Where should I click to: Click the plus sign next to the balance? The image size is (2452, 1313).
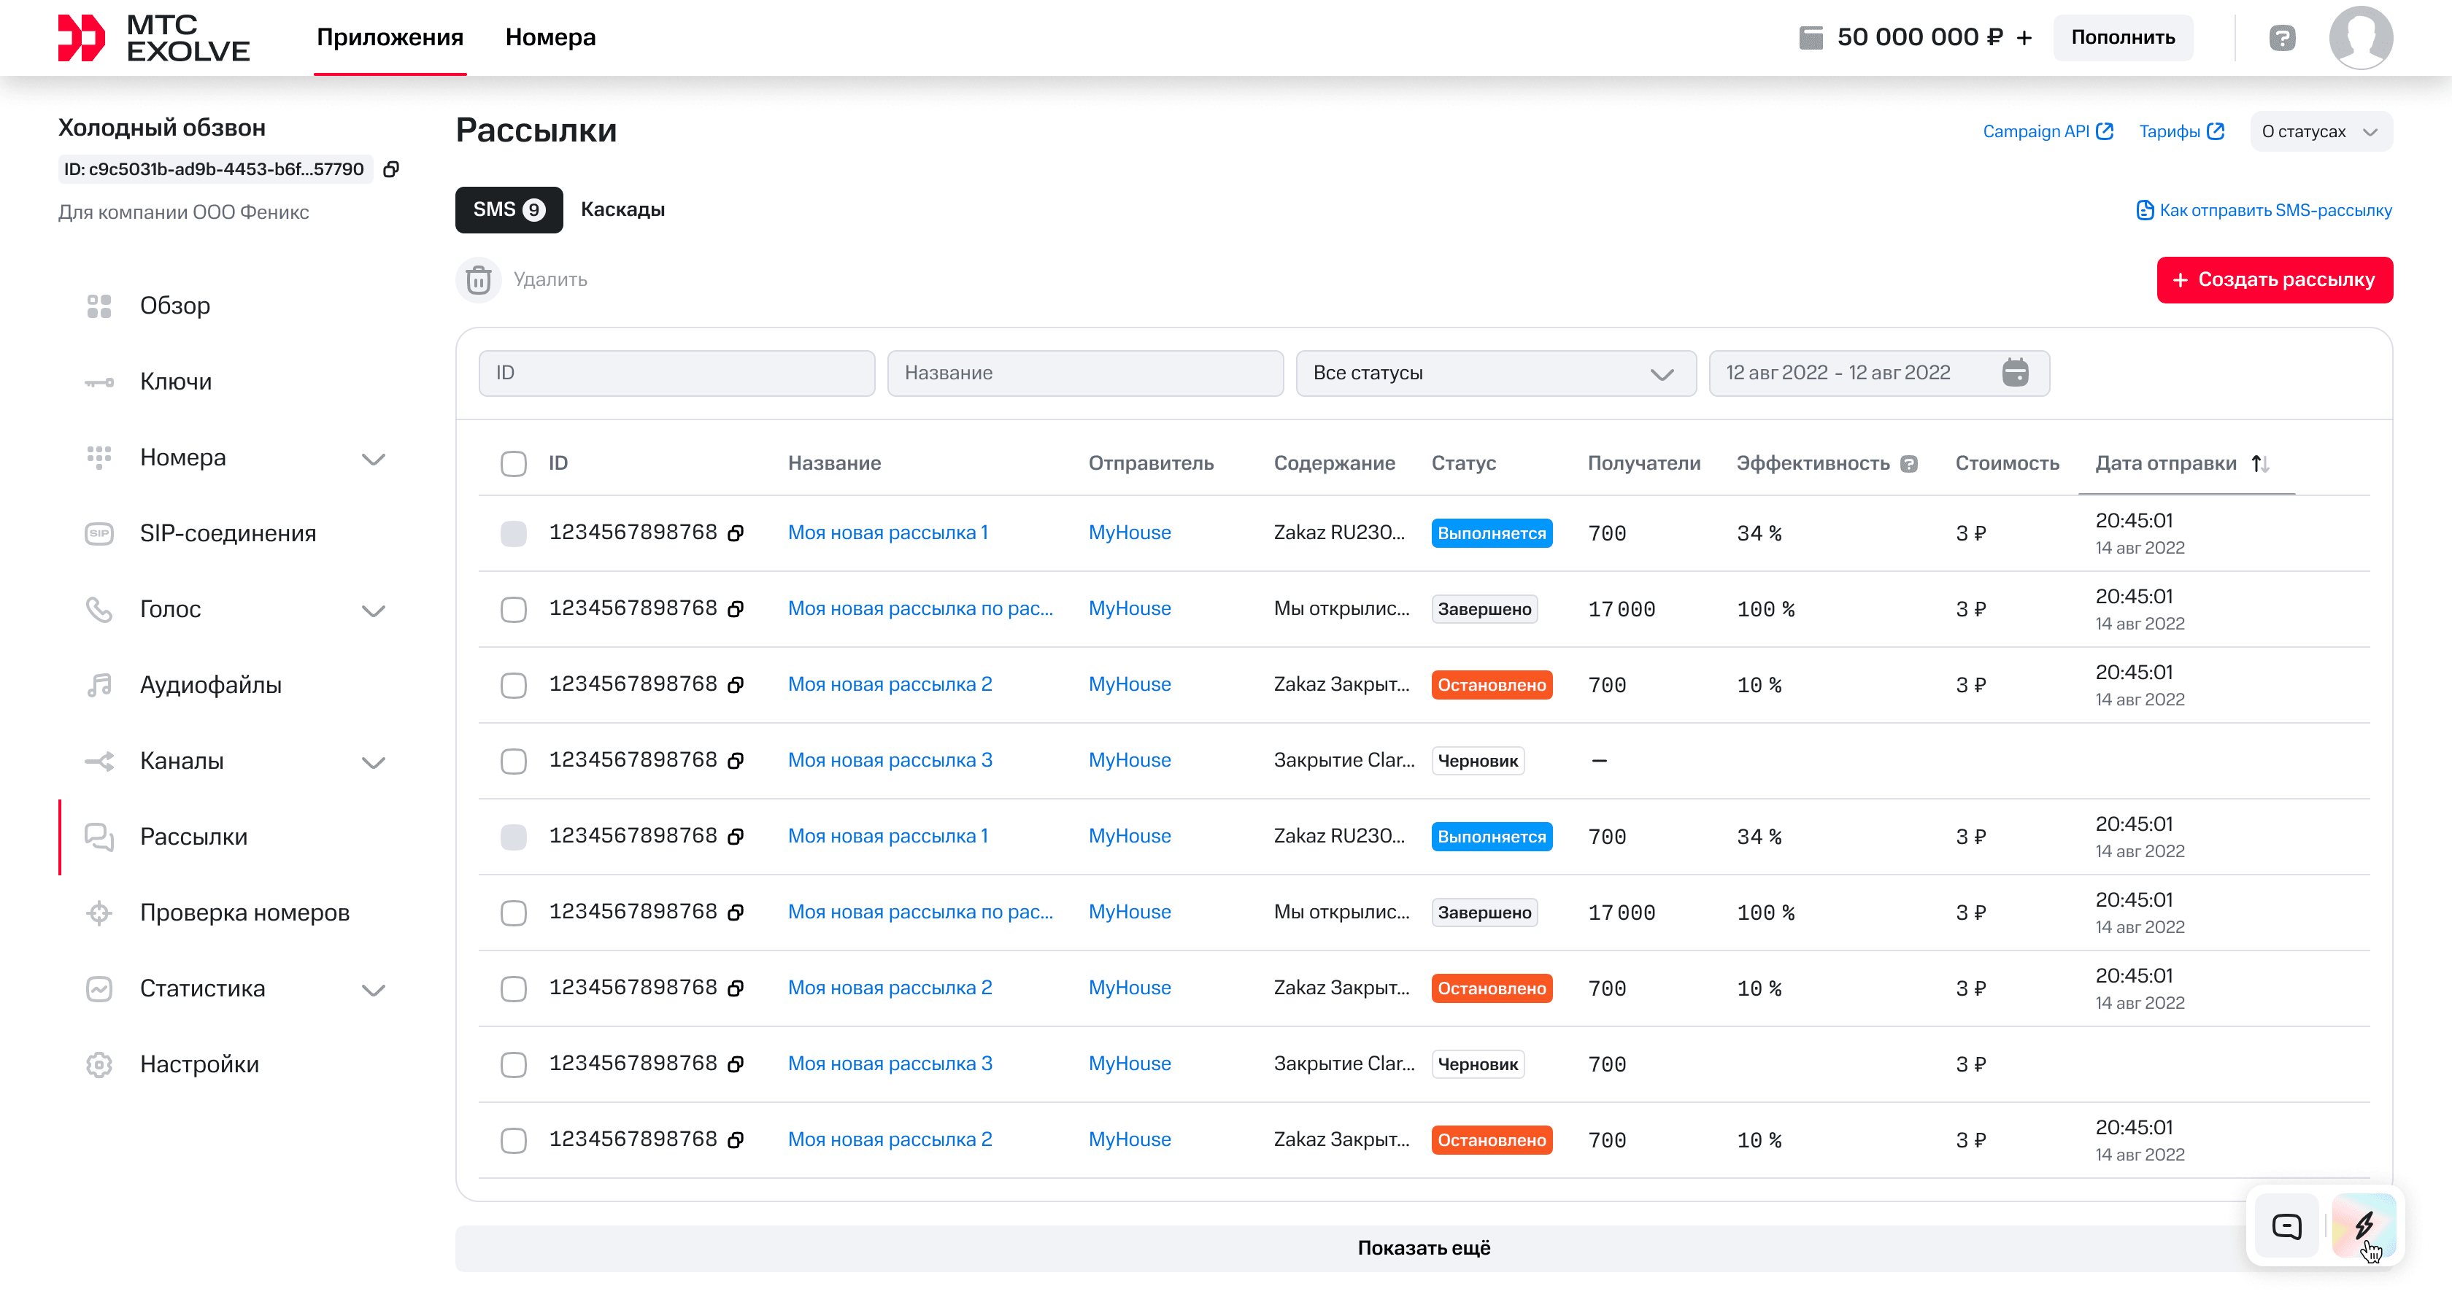coord(2024,37)
